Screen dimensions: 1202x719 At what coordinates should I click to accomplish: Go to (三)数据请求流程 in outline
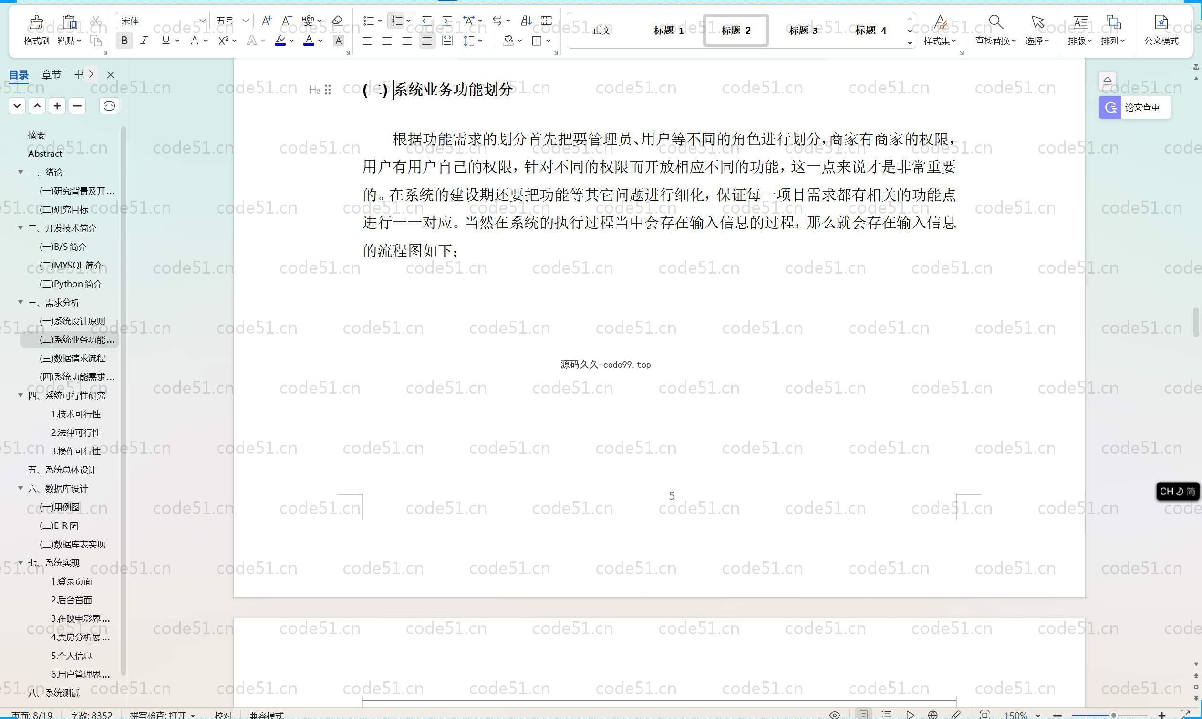[72, 359]
